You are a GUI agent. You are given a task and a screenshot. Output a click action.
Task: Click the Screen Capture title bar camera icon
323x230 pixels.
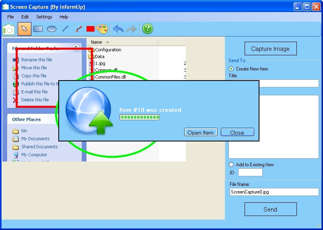[6, 7]
